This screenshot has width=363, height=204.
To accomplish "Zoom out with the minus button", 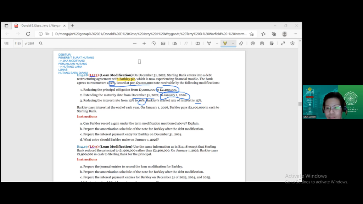I will [135, 43].
